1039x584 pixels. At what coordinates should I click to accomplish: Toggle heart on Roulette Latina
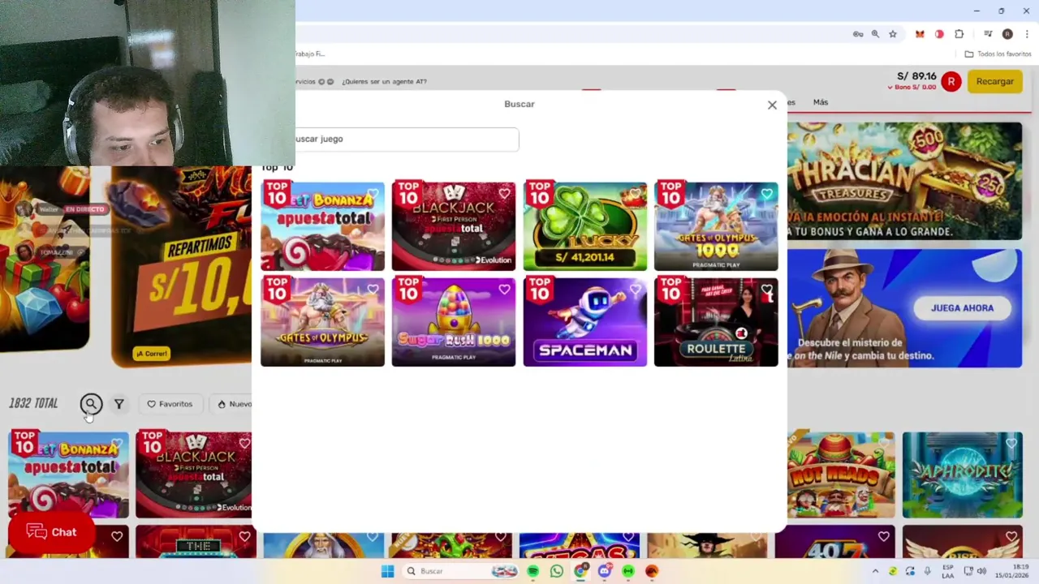click(x=766, y=289)
